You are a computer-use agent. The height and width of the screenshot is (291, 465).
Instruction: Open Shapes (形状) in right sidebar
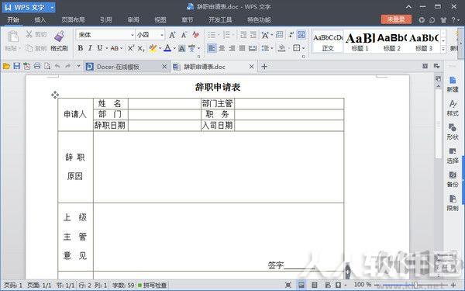tap(453, 132)
